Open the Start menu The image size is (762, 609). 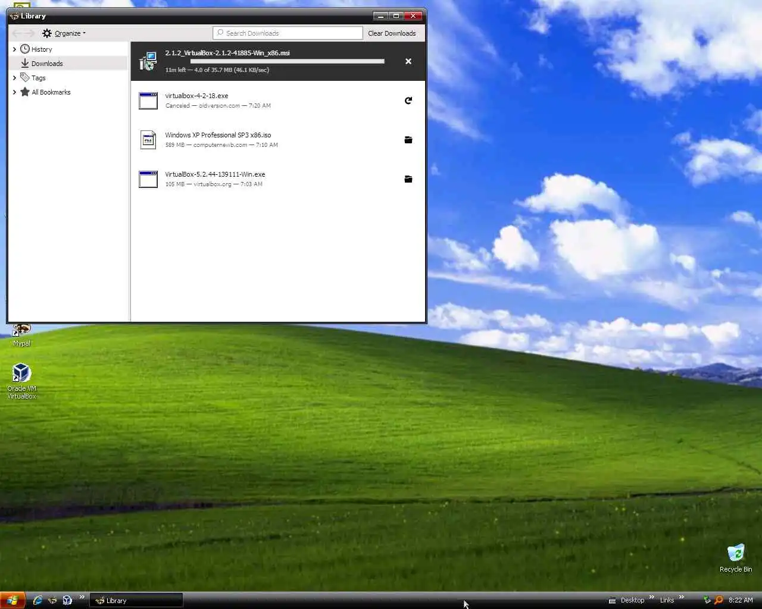[13, 600]
